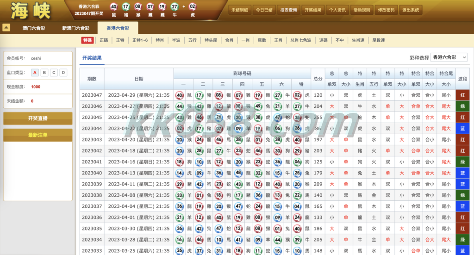Open the 特头尾 bet type

tap(211, 40)
